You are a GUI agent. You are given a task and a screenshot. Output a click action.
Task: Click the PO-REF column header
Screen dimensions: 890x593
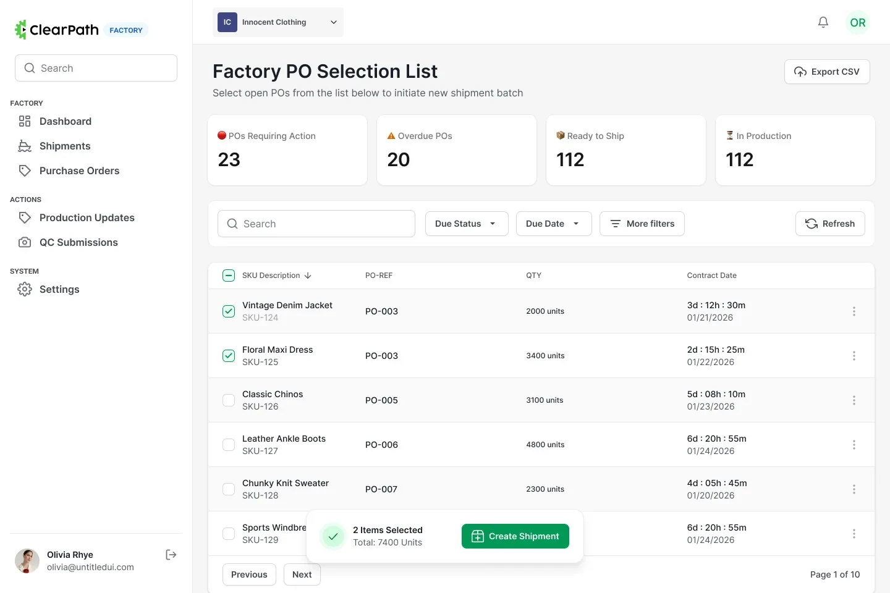tap(379, 275)
